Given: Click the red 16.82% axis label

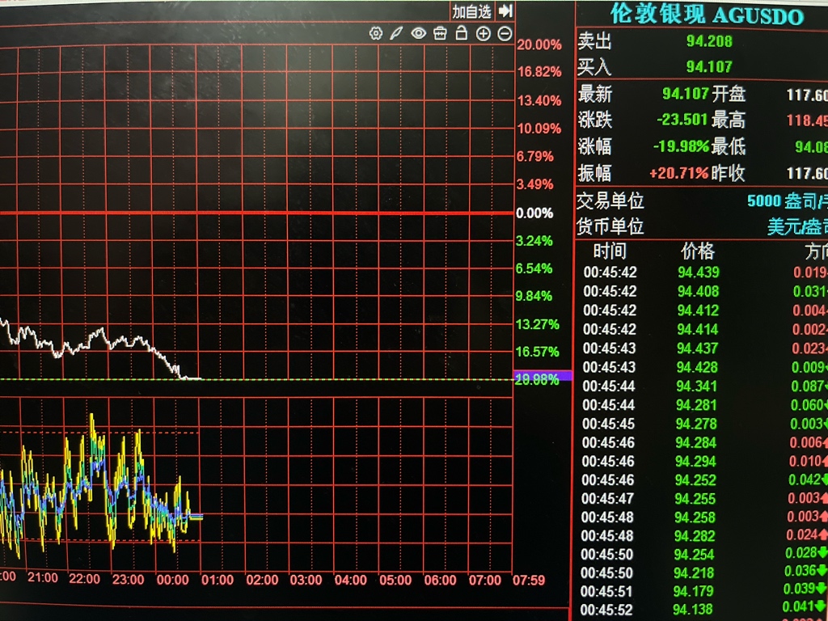Looking at the screenshot, I should pyautogui.click(x=539, y=72).
